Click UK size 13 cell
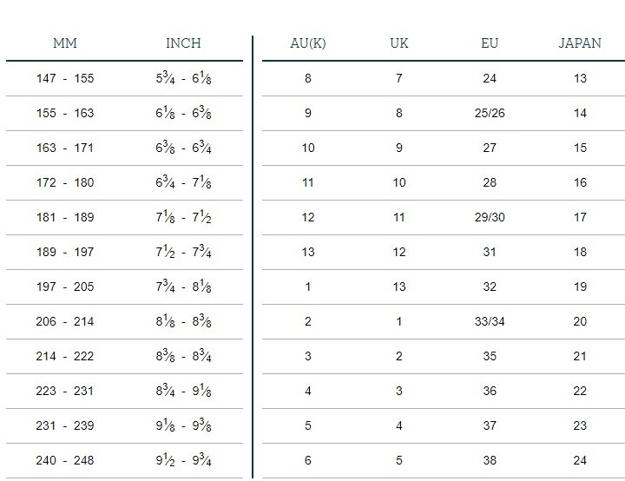The width and height of the screenshot is (625, 481). [399, 287]
